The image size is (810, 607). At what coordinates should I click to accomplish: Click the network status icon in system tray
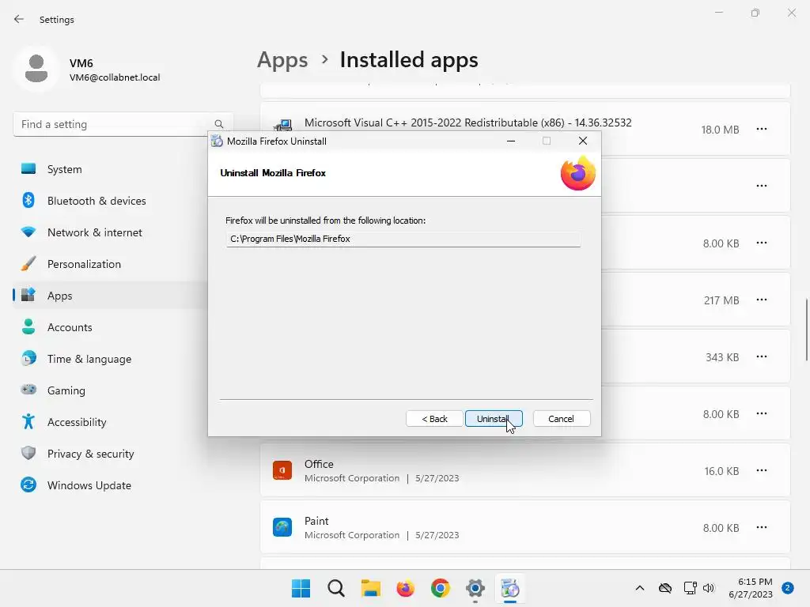[690, 588]
